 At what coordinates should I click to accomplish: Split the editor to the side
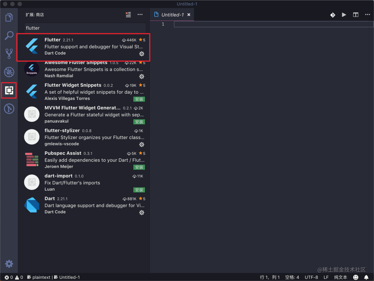(356, 15)
